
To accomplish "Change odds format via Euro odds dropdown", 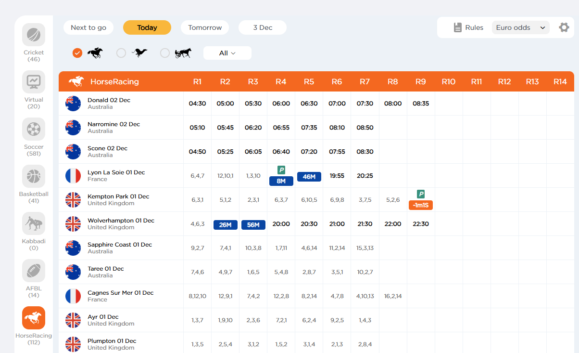I will pyautogui.click(x=520, y=27).
